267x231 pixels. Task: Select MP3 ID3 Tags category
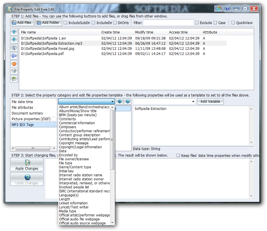tap(33, 125)
